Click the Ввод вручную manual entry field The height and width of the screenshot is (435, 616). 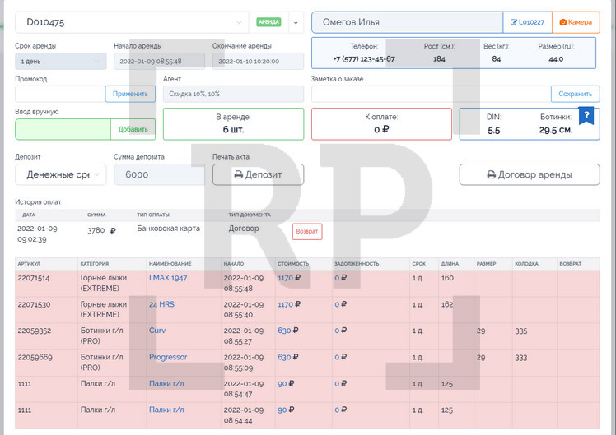point(63,129)
